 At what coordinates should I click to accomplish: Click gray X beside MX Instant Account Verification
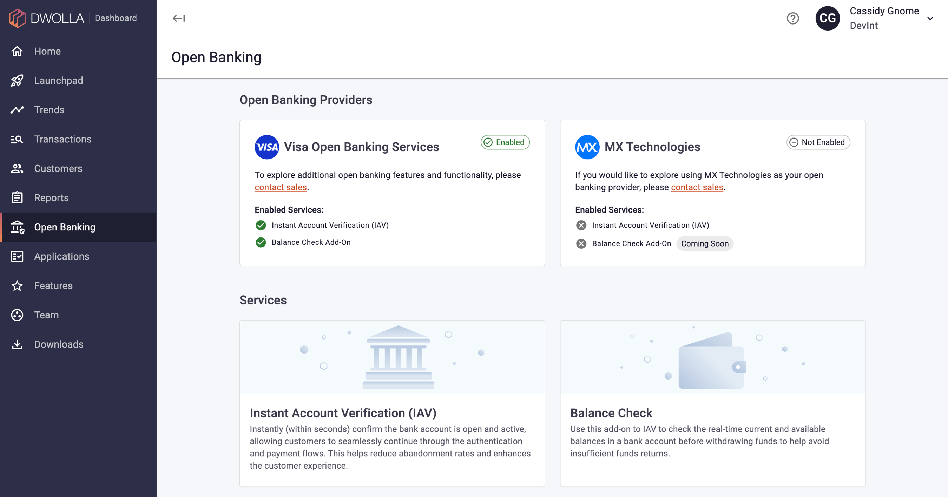pos(581,225)
